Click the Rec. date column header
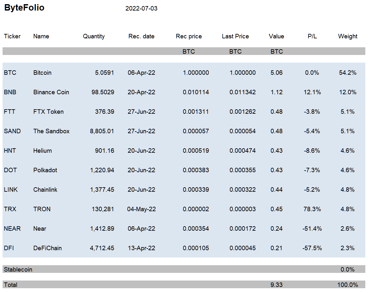Screen dimensions: 373x293 (x=141, y=36)
